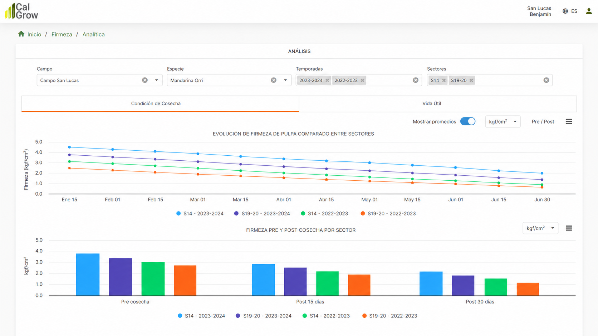Remove the S19-20 sector tag
This screenshot has width=598, height=336.
coord(471,80)
